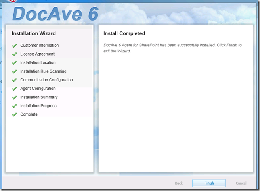Click checkmark beside Communication Configuration
This screenshot has width=260, height=191.
pyautogui.click(x=15, y=80)
